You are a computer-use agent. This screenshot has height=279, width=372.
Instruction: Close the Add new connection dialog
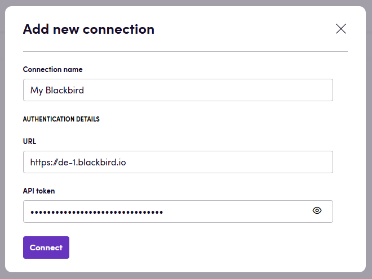point(340,29)
